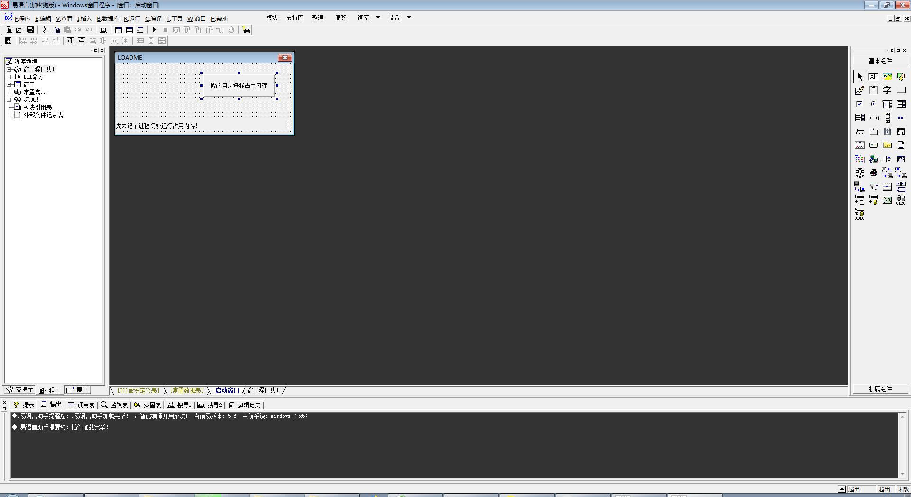Pick the table grid component
This screenshot has width=911, height=497.
click(887, 186)
